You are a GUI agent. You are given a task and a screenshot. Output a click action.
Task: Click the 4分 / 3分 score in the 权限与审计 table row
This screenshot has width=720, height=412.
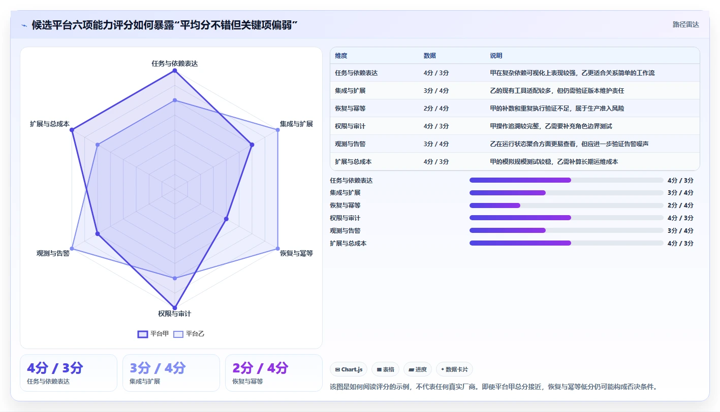click(436, 126)
